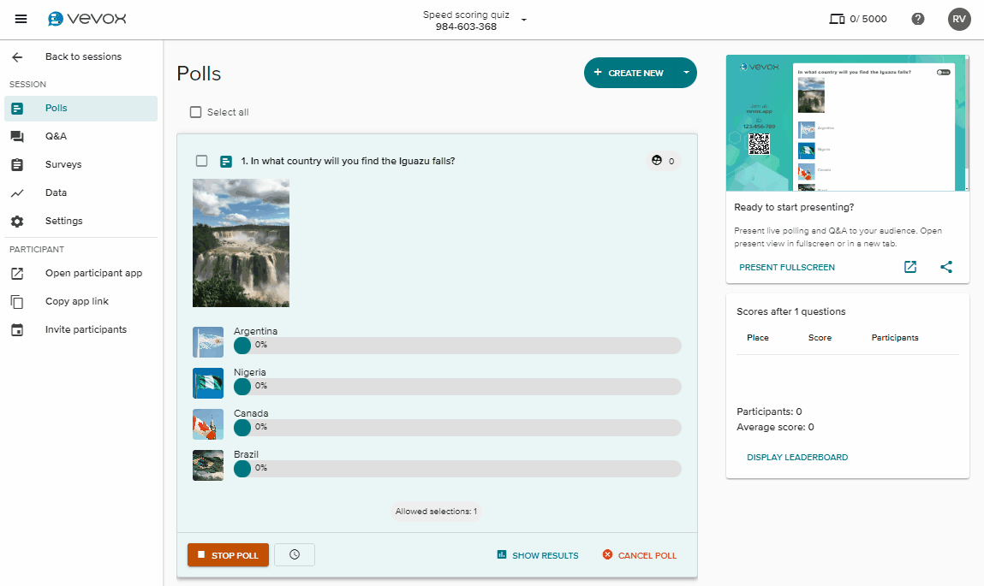The width and height of the screenshot is (984, 586).
Task: Click the share present view icon
Action: click(x=946, y=267)
